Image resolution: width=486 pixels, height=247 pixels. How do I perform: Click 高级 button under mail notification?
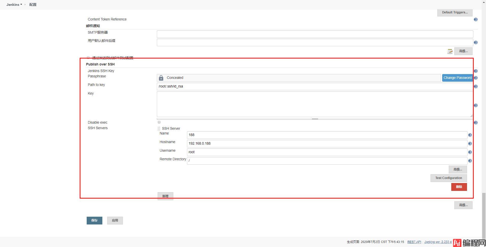pyautogui.click(x=463, y=51)
